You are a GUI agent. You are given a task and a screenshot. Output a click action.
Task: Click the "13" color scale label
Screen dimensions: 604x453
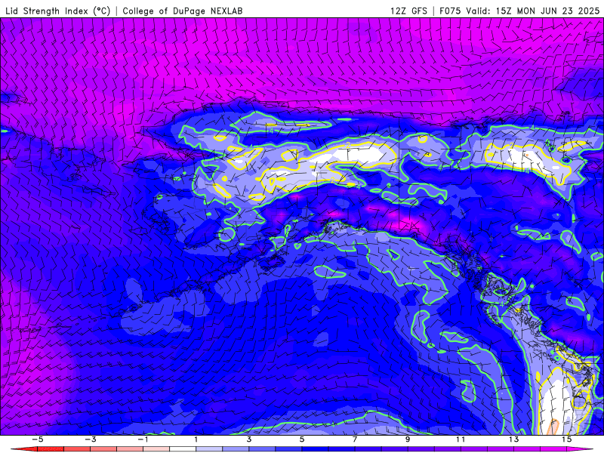coord(513,439)
